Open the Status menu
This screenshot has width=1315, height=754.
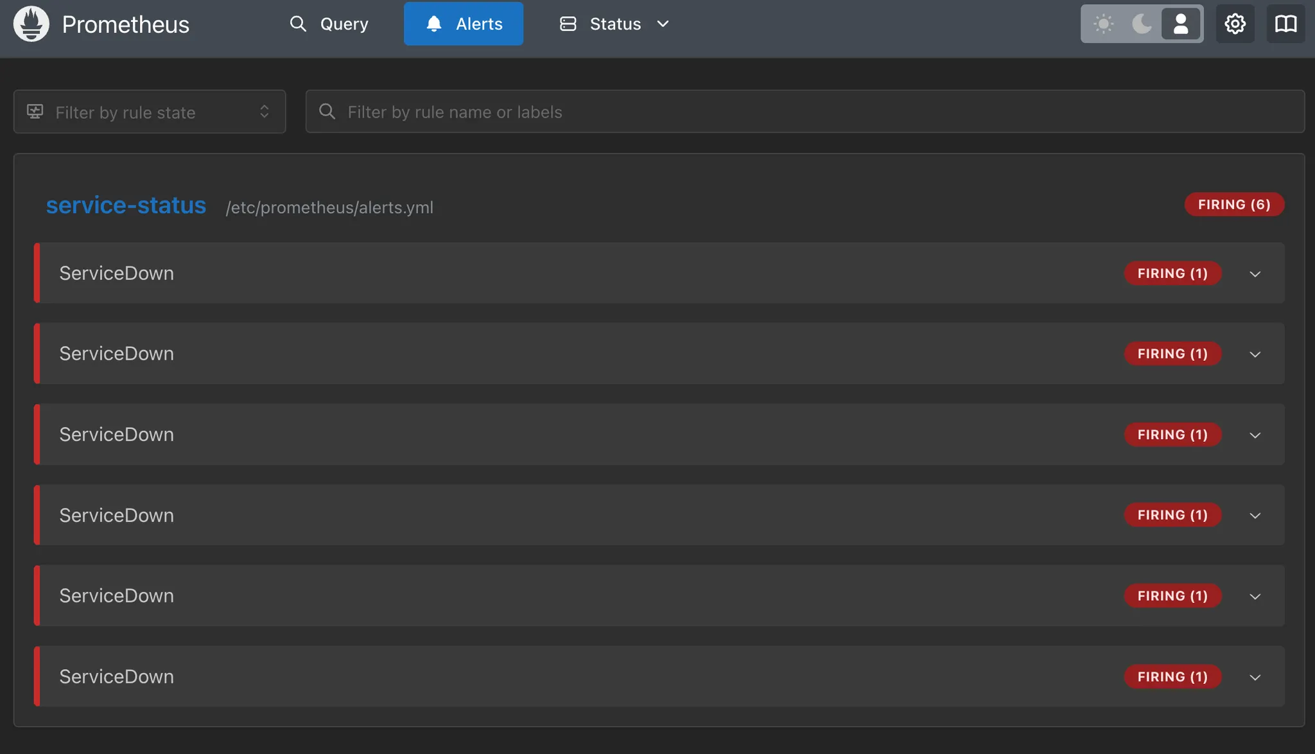(614, 24)
